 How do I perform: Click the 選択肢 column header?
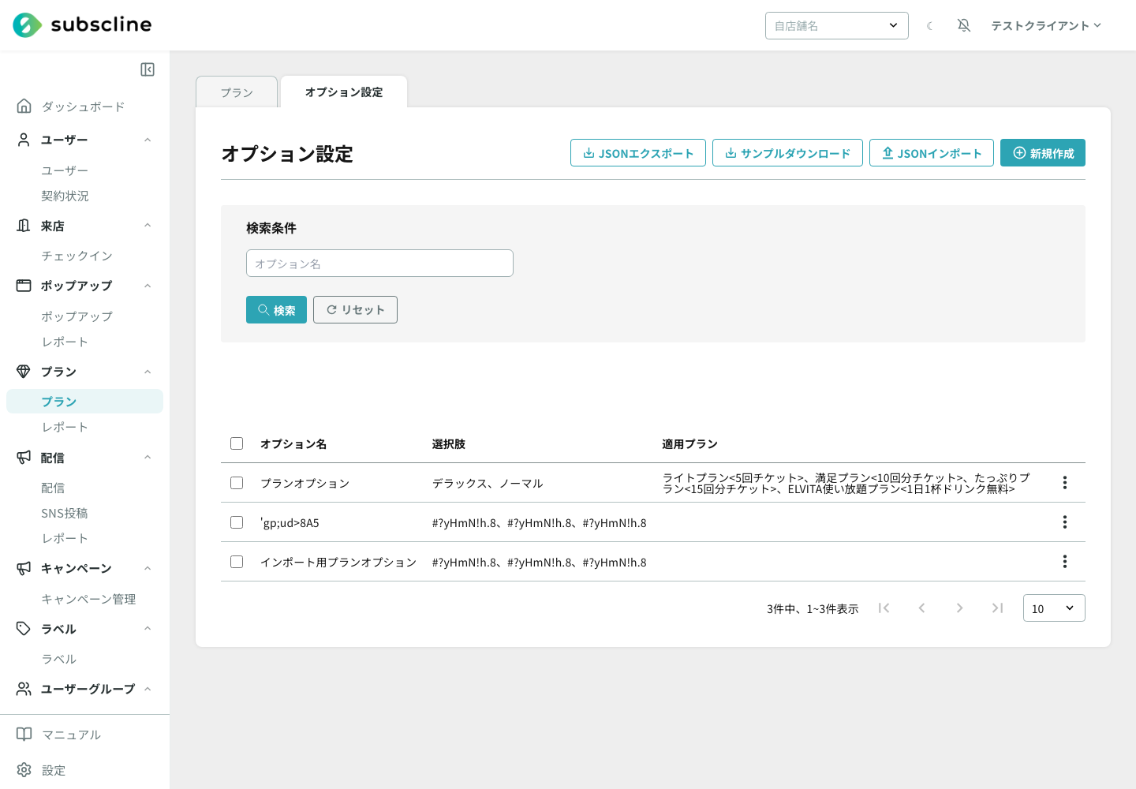[449, 444]
